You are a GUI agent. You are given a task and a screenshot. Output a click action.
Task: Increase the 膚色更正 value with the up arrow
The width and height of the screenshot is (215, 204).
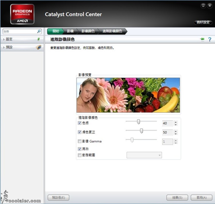pyautogui.click(x=176, y=131)
